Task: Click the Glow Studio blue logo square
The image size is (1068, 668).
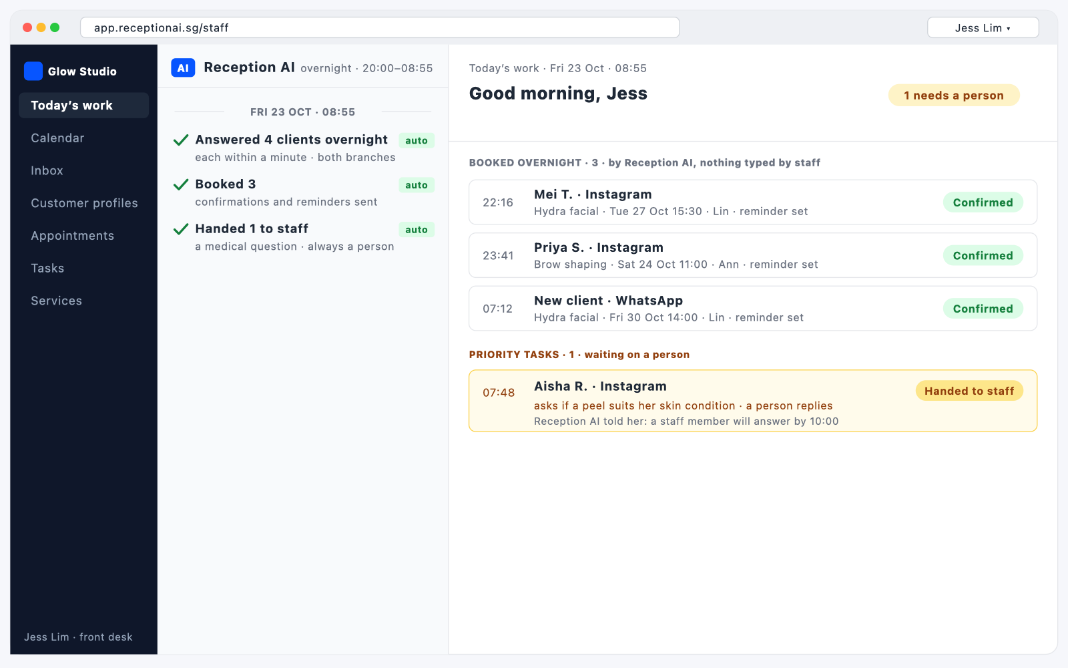Action: point(33,71)
